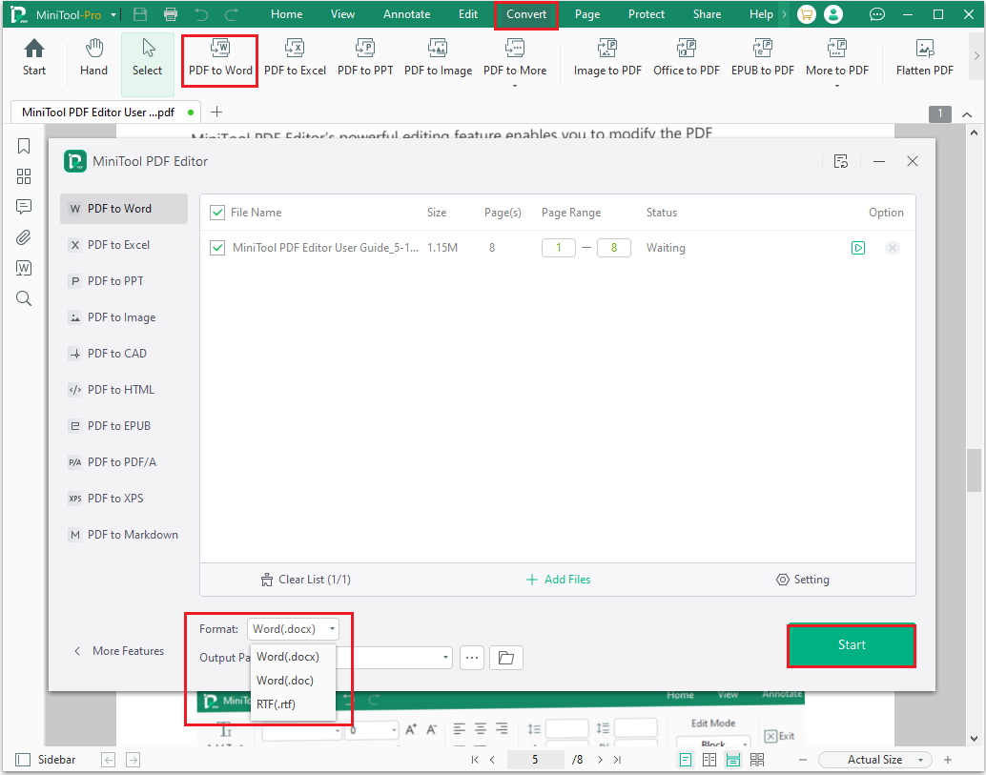Click Add Files link
This screenshot has width=986, height=775.
[559, 580]
